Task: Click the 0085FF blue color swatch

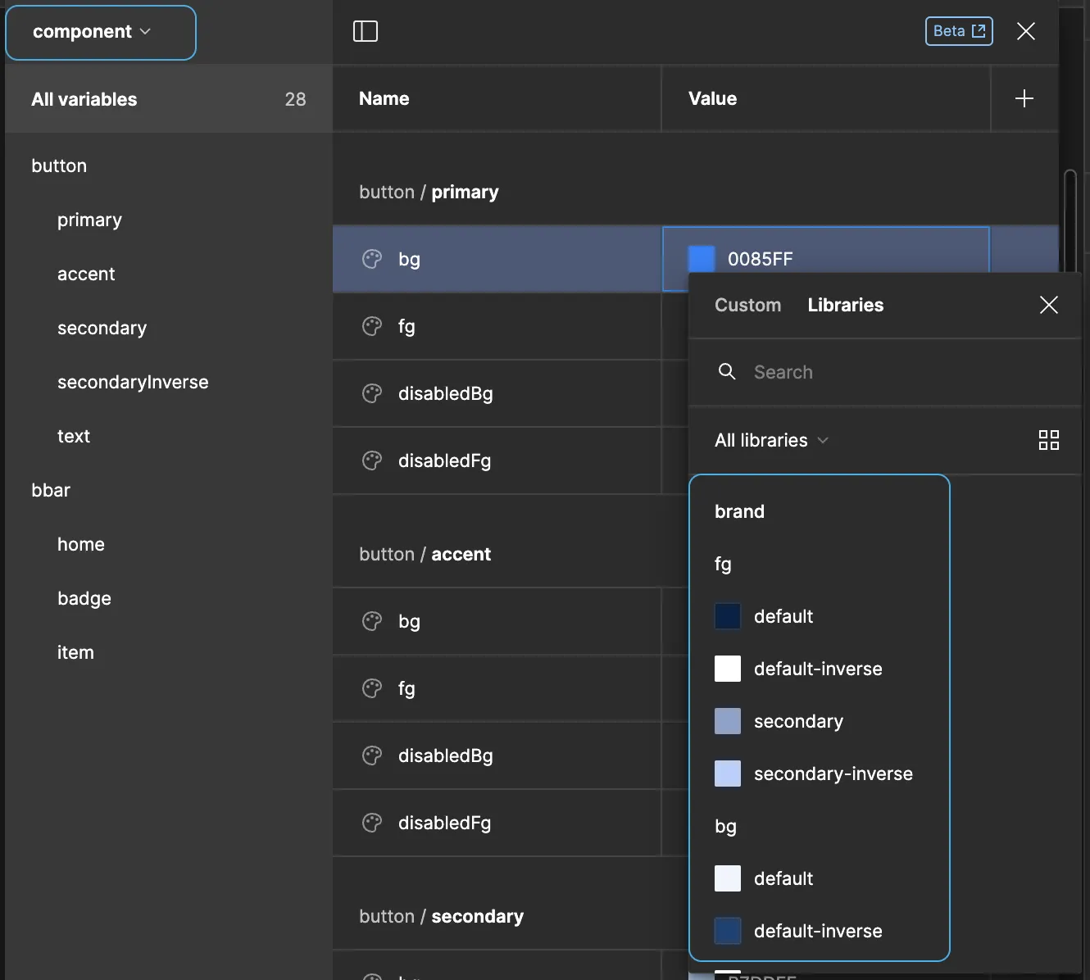Action: pyautogui.click(x=702, y=259)
